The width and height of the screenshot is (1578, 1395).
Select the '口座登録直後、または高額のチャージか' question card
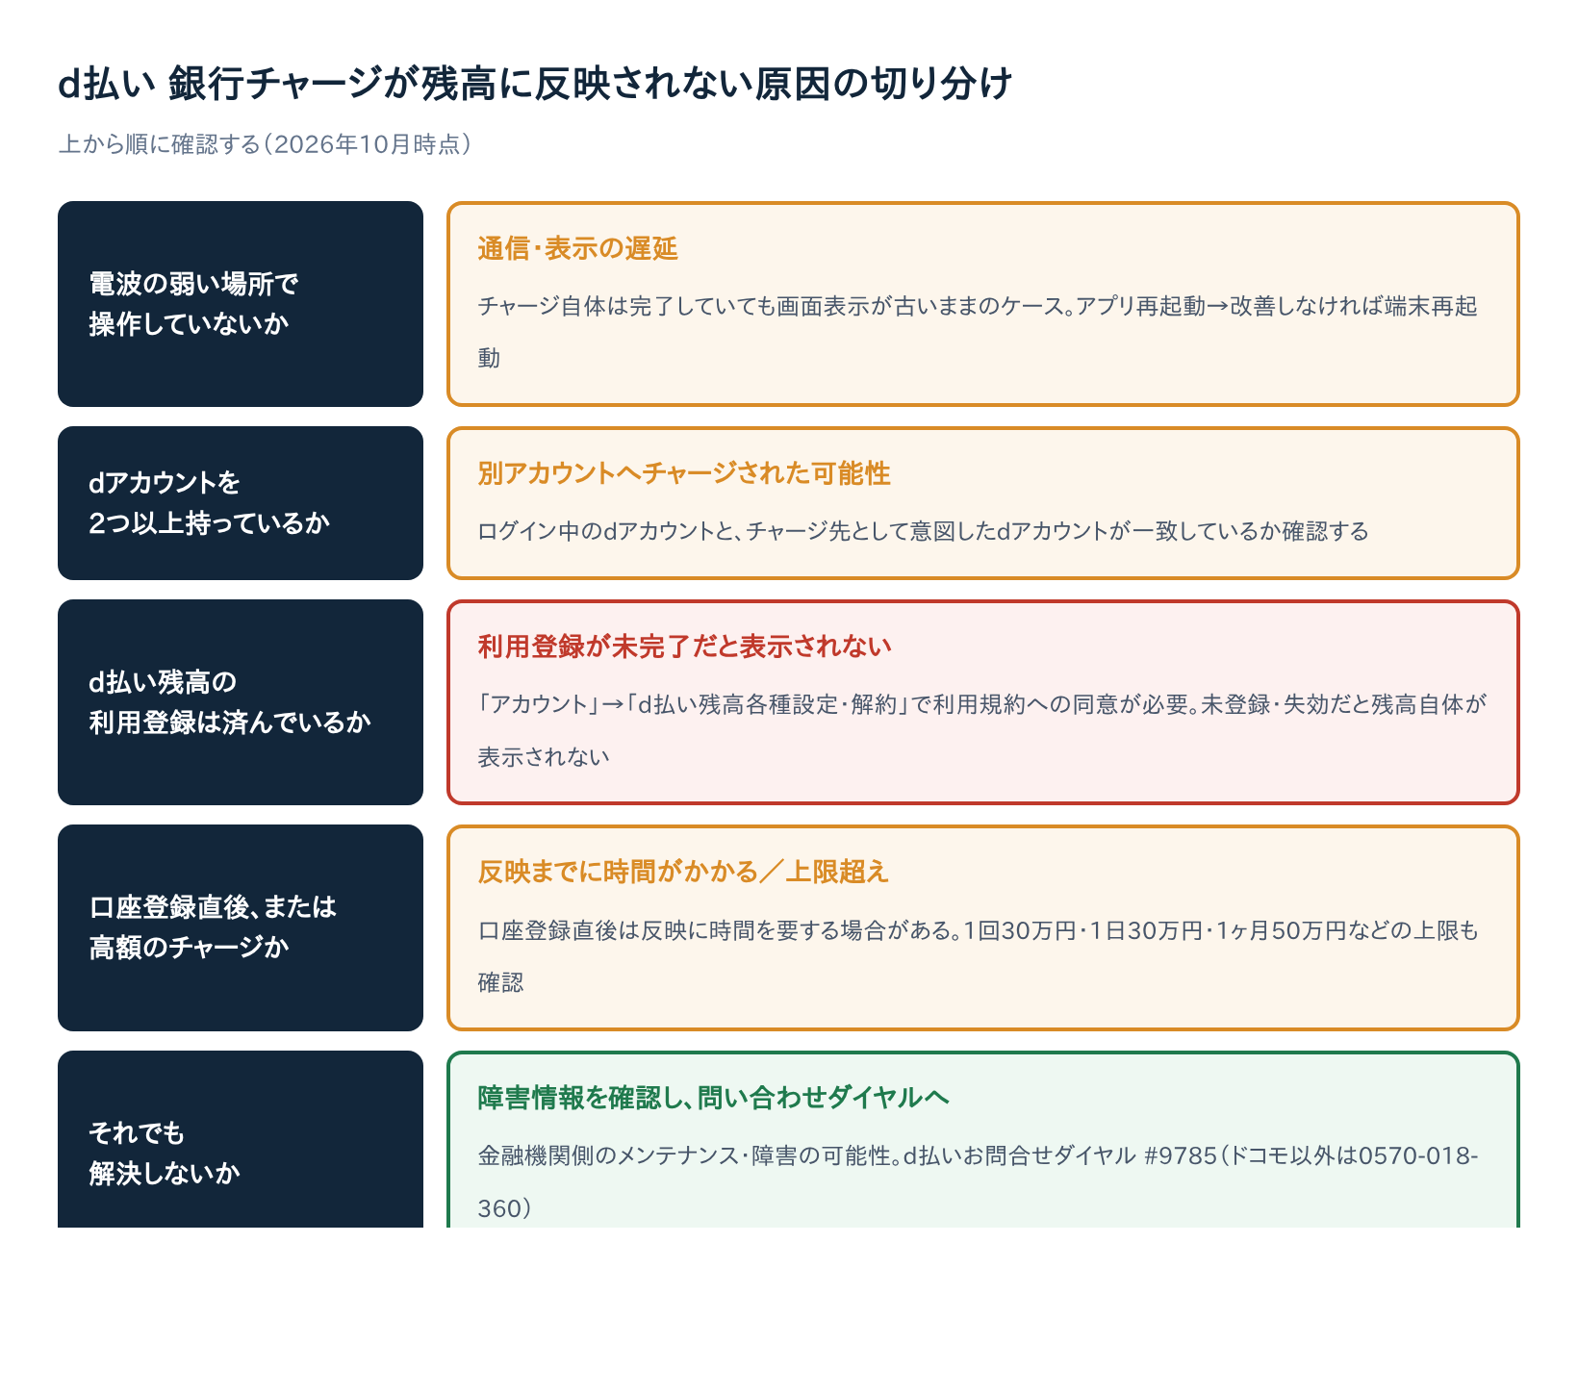pyautogui.click(x=241, y=927)
